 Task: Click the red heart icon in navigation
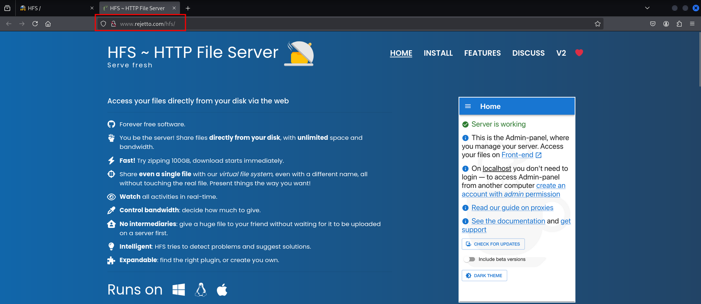(x=579, y=53)
